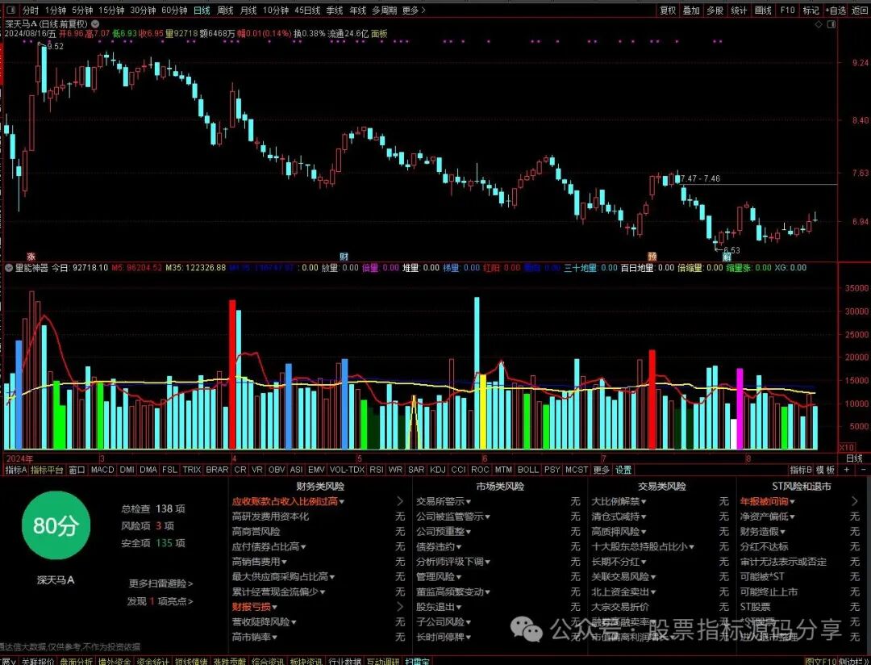Open the 指标平台 tab
Image resolution: width=871 pixels, height=665 pixels.
(47, 470)
